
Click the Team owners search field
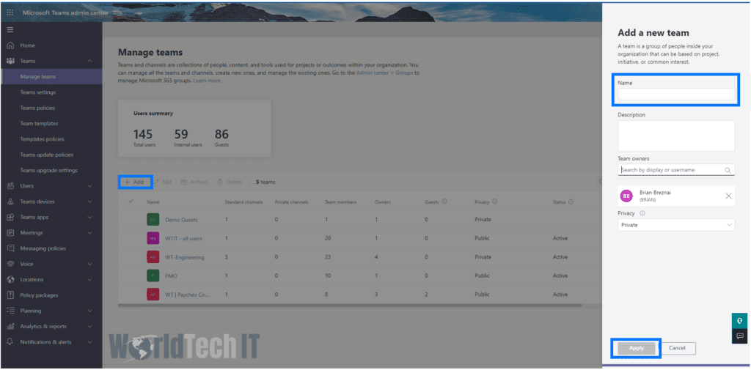point(675,170)
